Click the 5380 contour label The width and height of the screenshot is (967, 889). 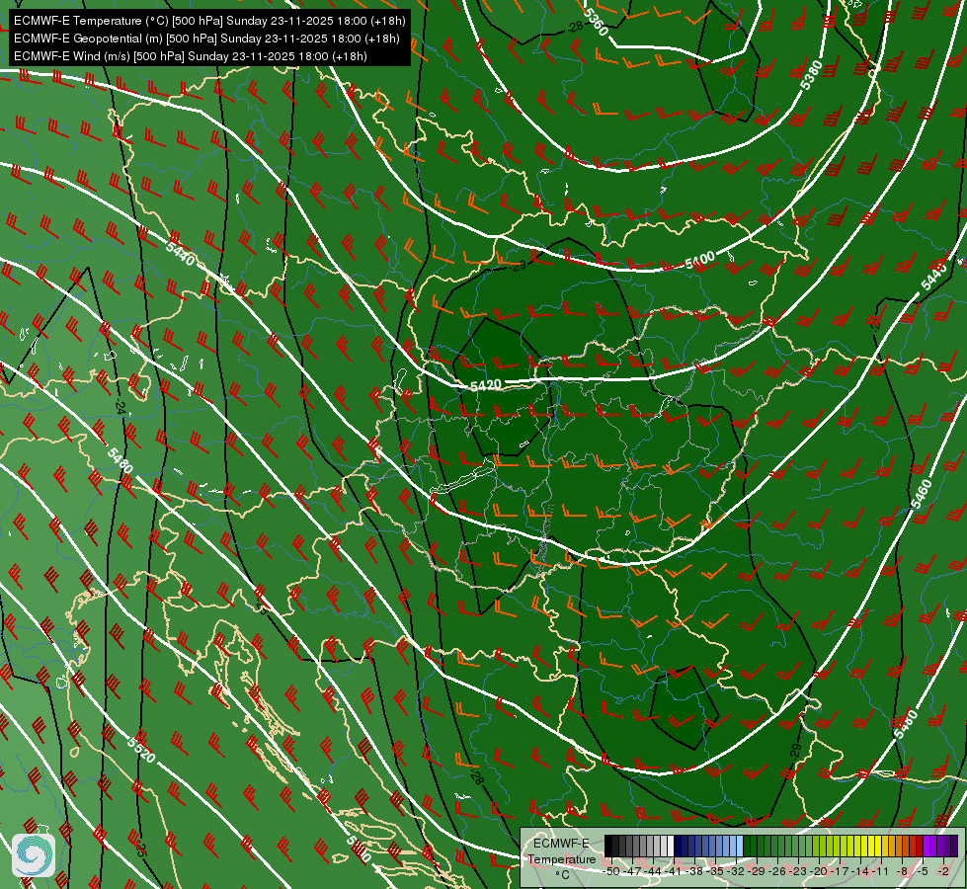coord(812,75)
